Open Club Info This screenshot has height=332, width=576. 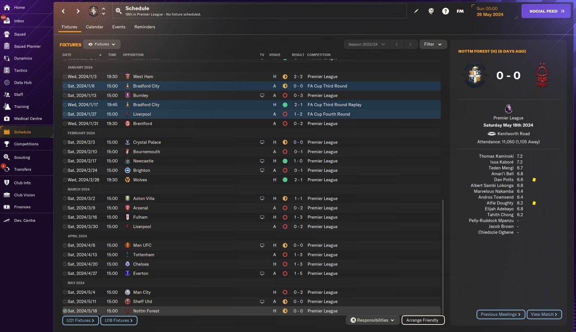click(22, 183)
